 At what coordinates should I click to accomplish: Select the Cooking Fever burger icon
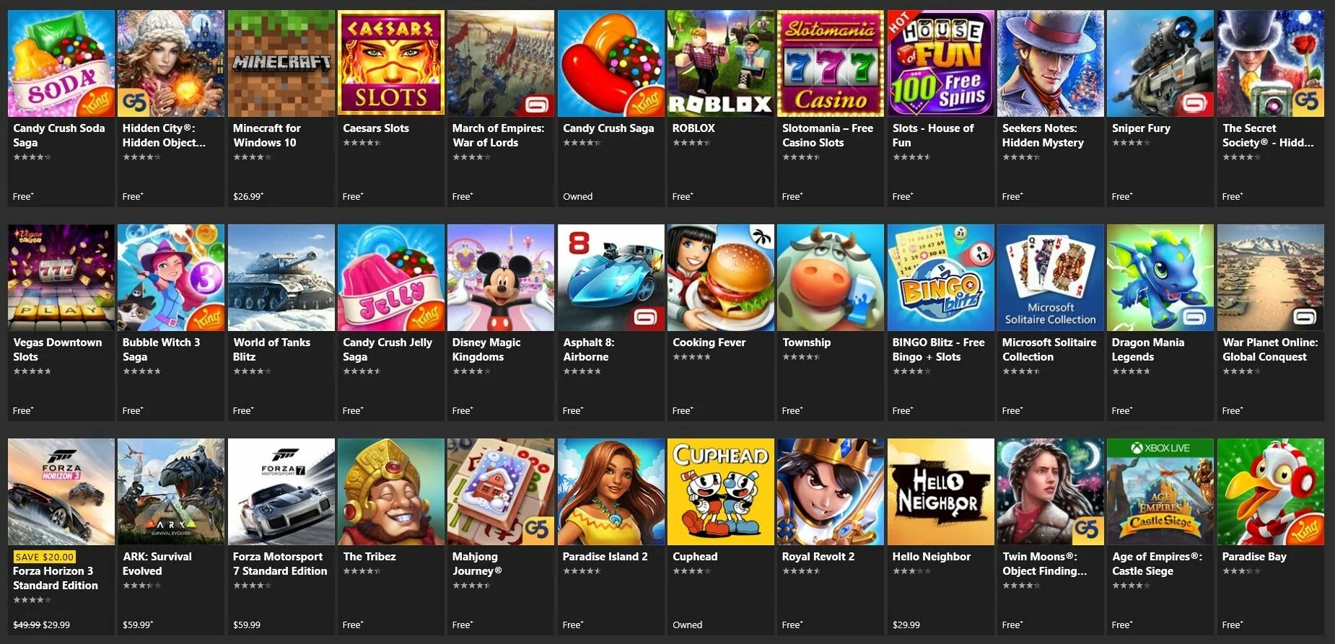pos(720,278)
